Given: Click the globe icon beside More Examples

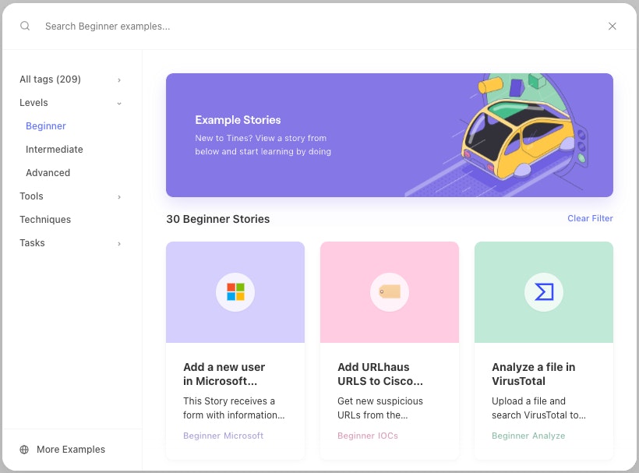Looking at the screenshot, I should (24, 450).
